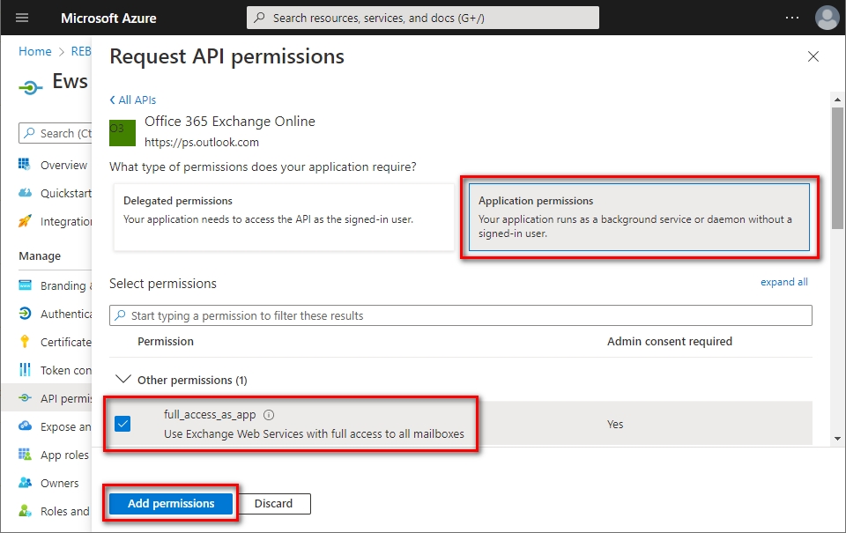
Task: Close the Request API permissions panel
Action: coord(813,57)
